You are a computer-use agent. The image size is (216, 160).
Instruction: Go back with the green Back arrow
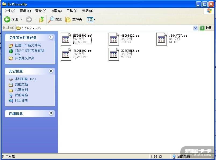pyautogui.click(x=7, y=19)
